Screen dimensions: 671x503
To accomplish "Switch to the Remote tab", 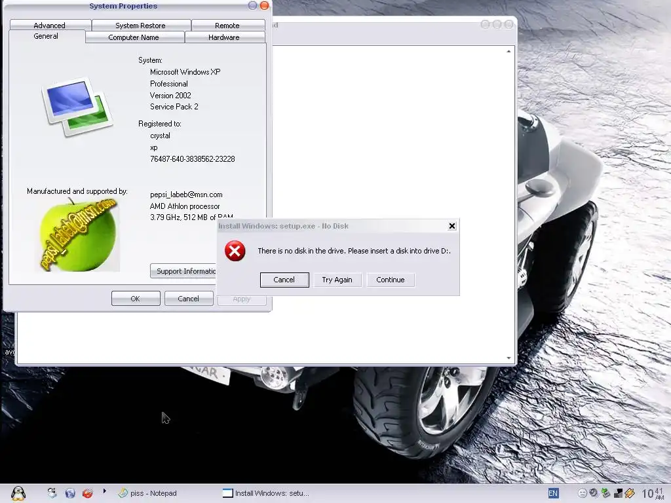I will (x=227, y=26).
